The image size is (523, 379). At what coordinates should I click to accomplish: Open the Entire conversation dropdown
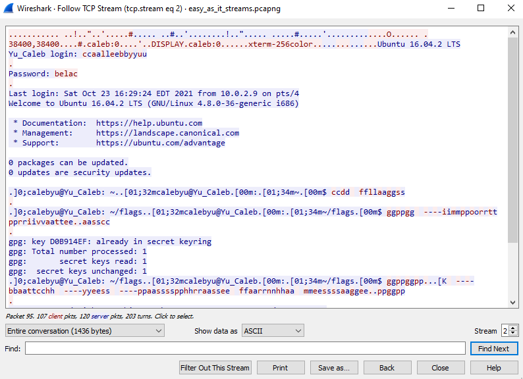pos(85,331)
